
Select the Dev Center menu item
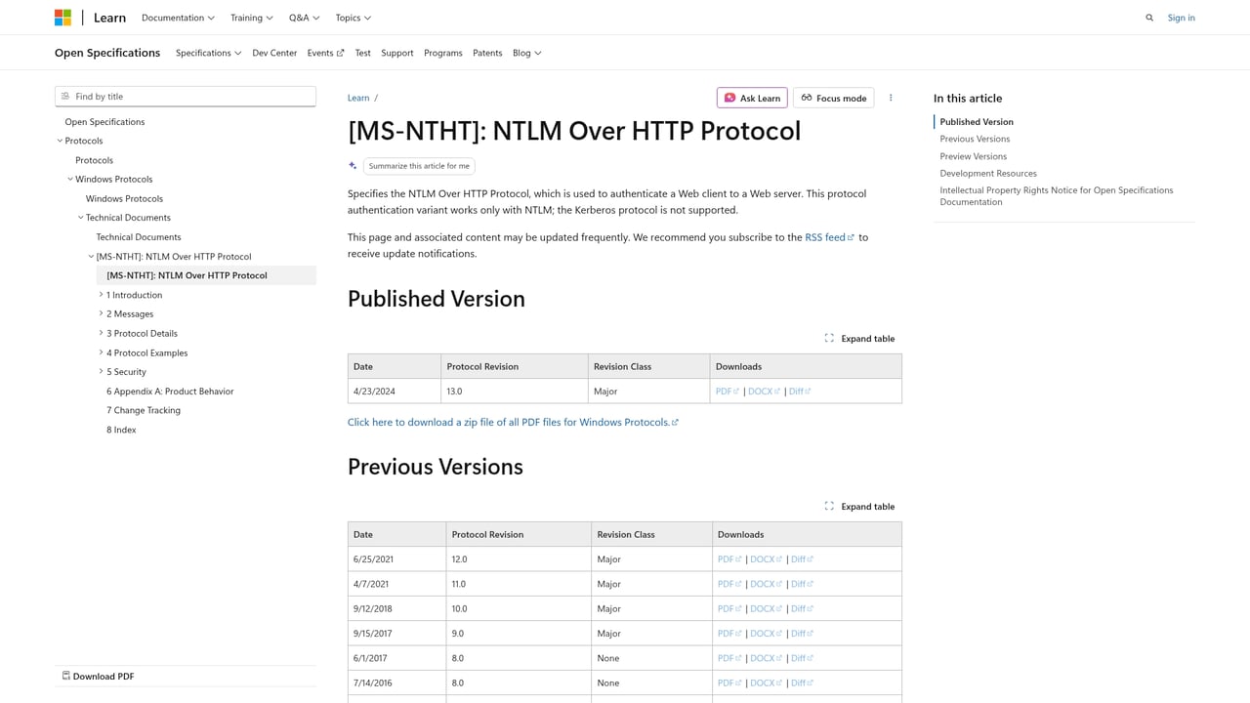(273, 53)
